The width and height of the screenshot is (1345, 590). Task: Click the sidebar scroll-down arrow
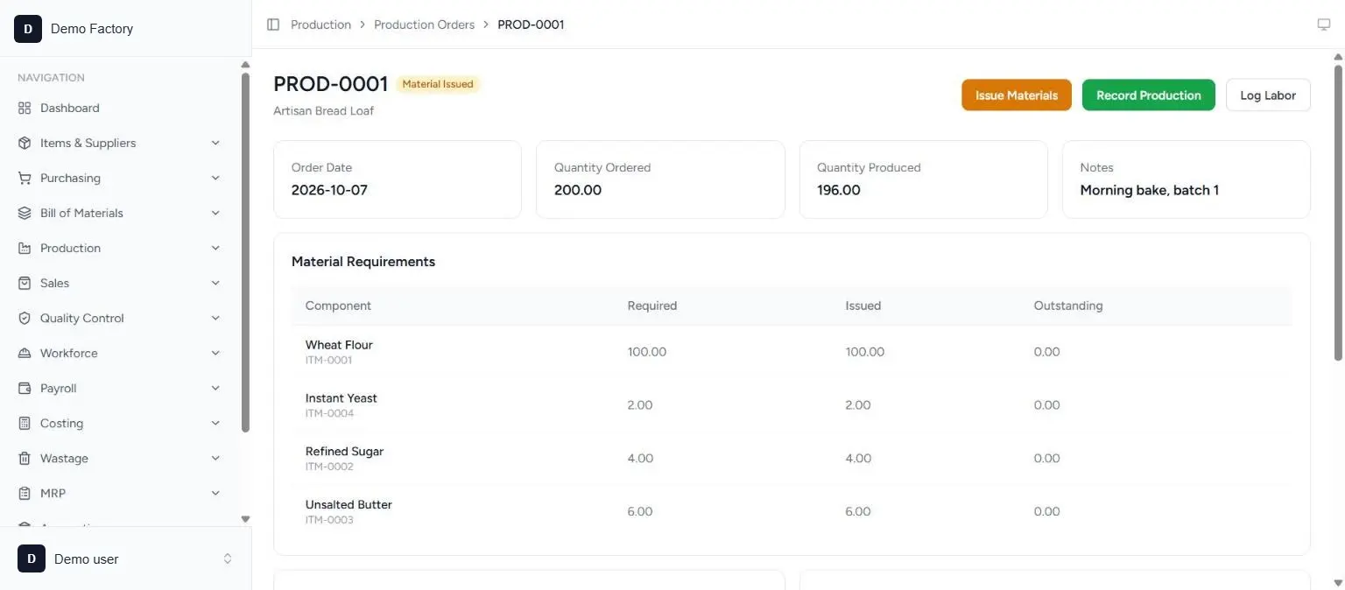coord(246,519)
